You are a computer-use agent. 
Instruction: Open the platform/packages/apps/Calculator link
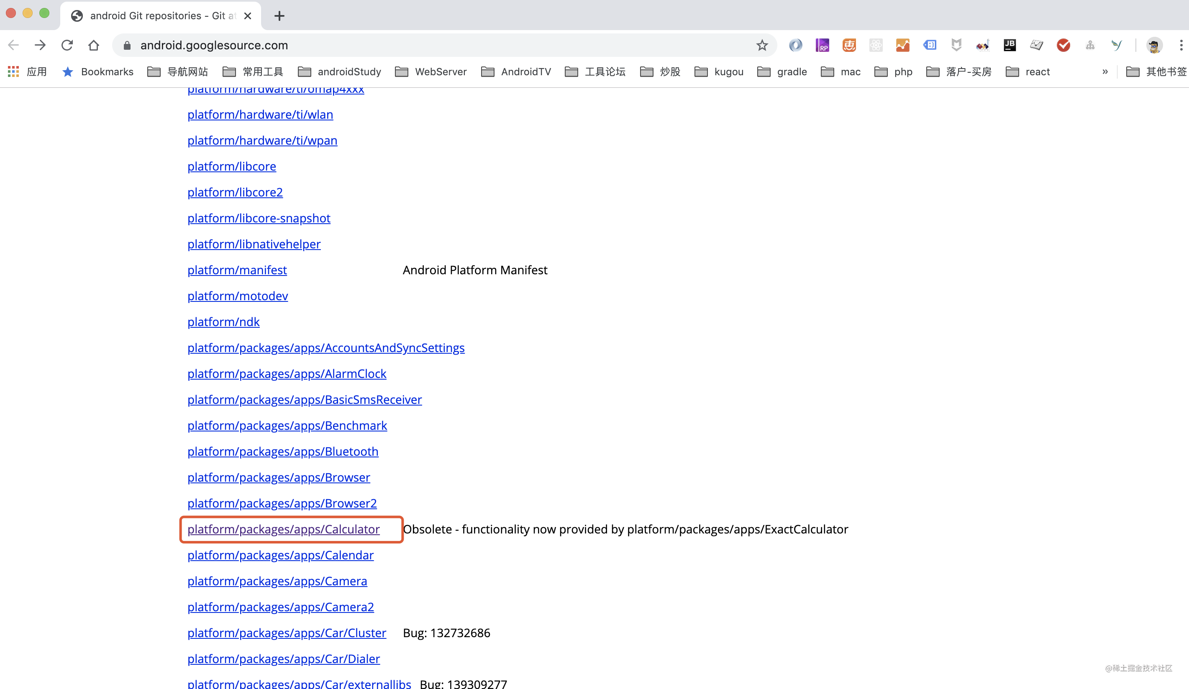click(284, 529)
